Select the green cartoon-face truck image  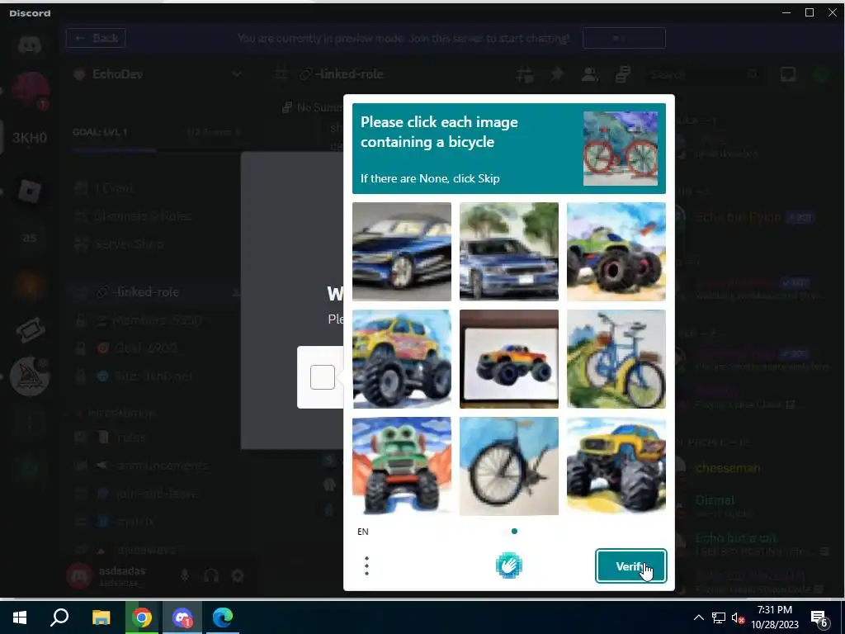pyautogui.click(x=402, y=466)
